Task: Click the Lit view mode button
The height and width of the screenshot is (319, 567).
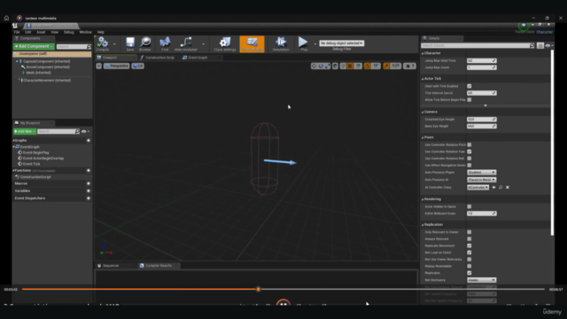Action: (x=138, y=66)
